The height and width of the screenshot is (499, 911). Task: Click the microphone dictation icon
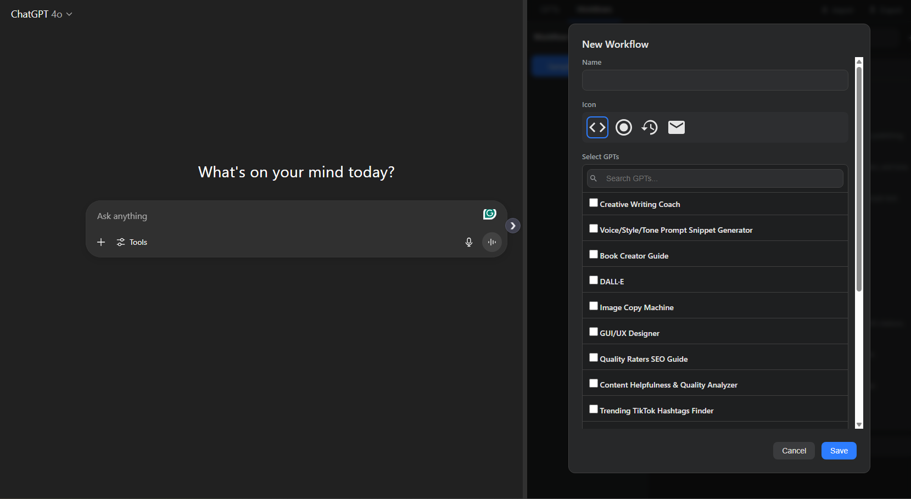469,242
